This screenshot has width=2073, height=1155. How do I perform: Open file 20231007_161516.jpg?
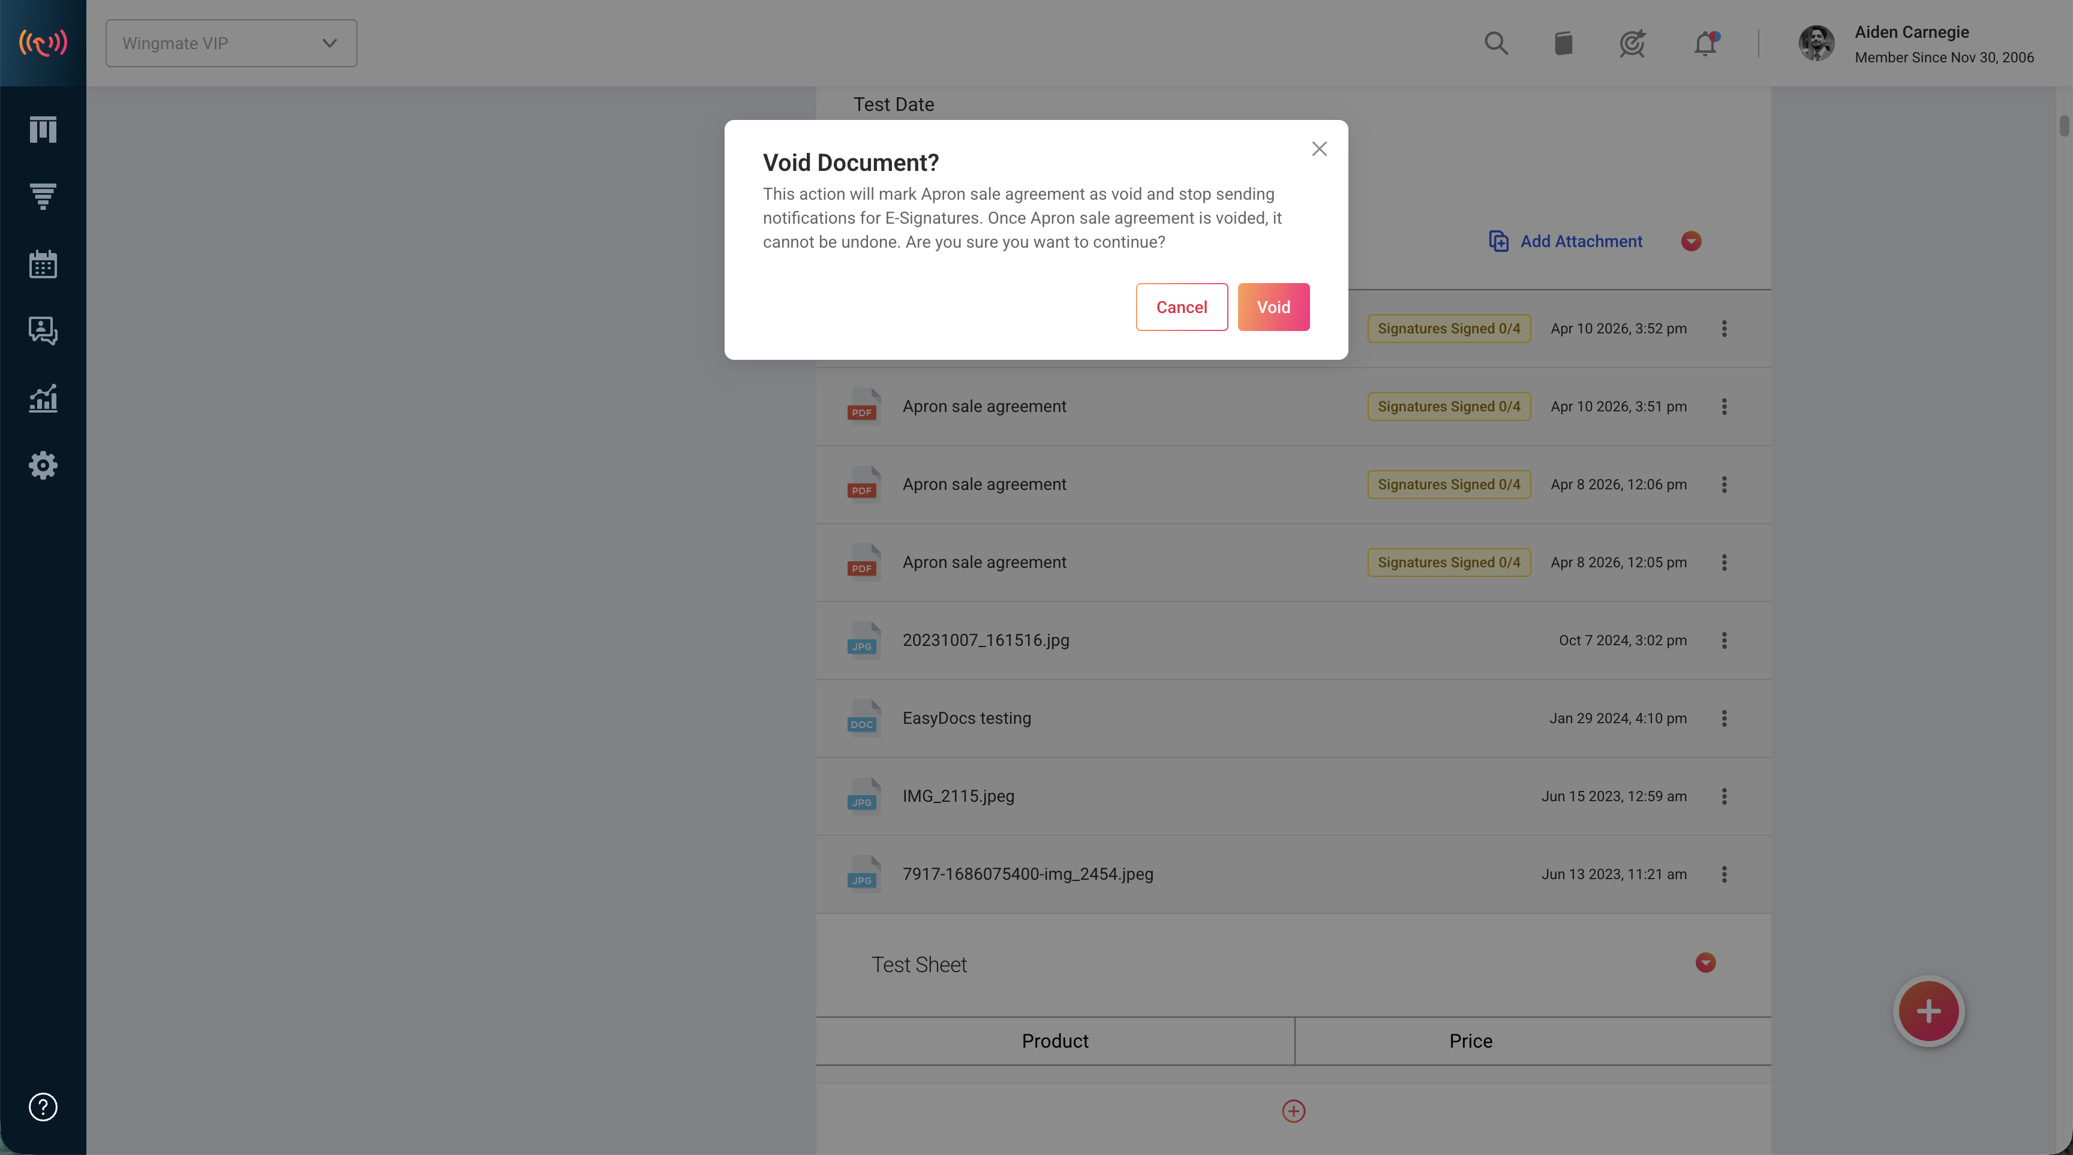(x=986, y=640)
